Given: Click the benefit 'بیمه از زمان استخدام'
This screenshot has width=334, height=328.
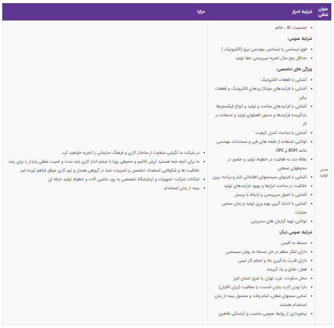Looking at the screenshot, I should (182, 188).
